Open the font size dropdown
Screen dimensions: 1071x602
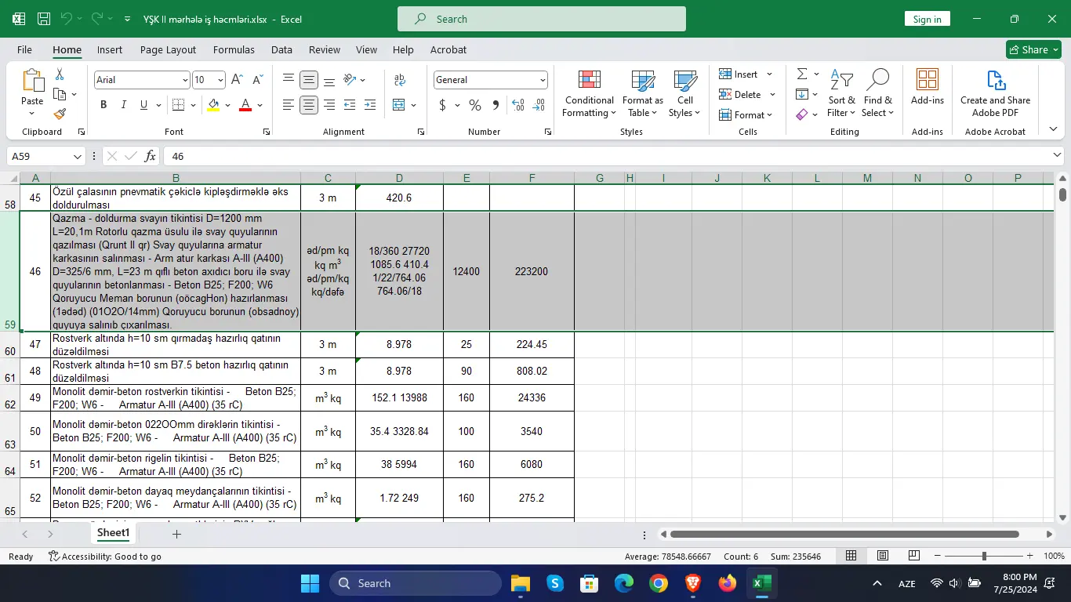click(220, 80)
